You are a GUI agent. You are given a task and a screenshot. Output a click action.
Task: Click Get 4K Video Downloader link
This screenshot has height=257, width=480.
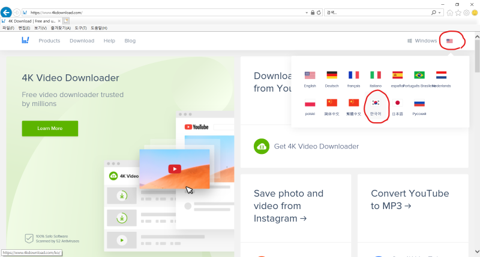(316, 146)
